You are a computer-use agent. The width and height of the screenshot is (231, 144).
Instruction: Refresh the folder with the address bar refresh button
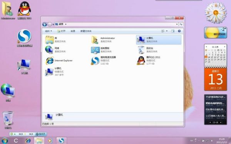coord(181,24)
